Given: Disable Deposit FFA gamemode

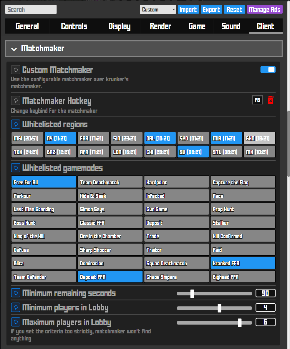Looking at the screenshot, I should pos(110,277).
